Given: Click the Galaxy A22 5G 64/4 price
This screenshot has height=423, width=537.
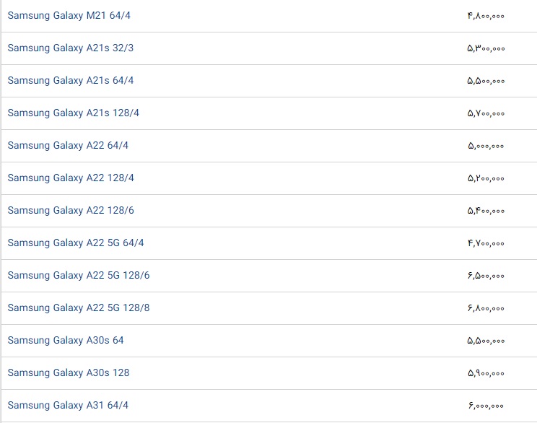Looking at the screenshot, I should [486, 243].
